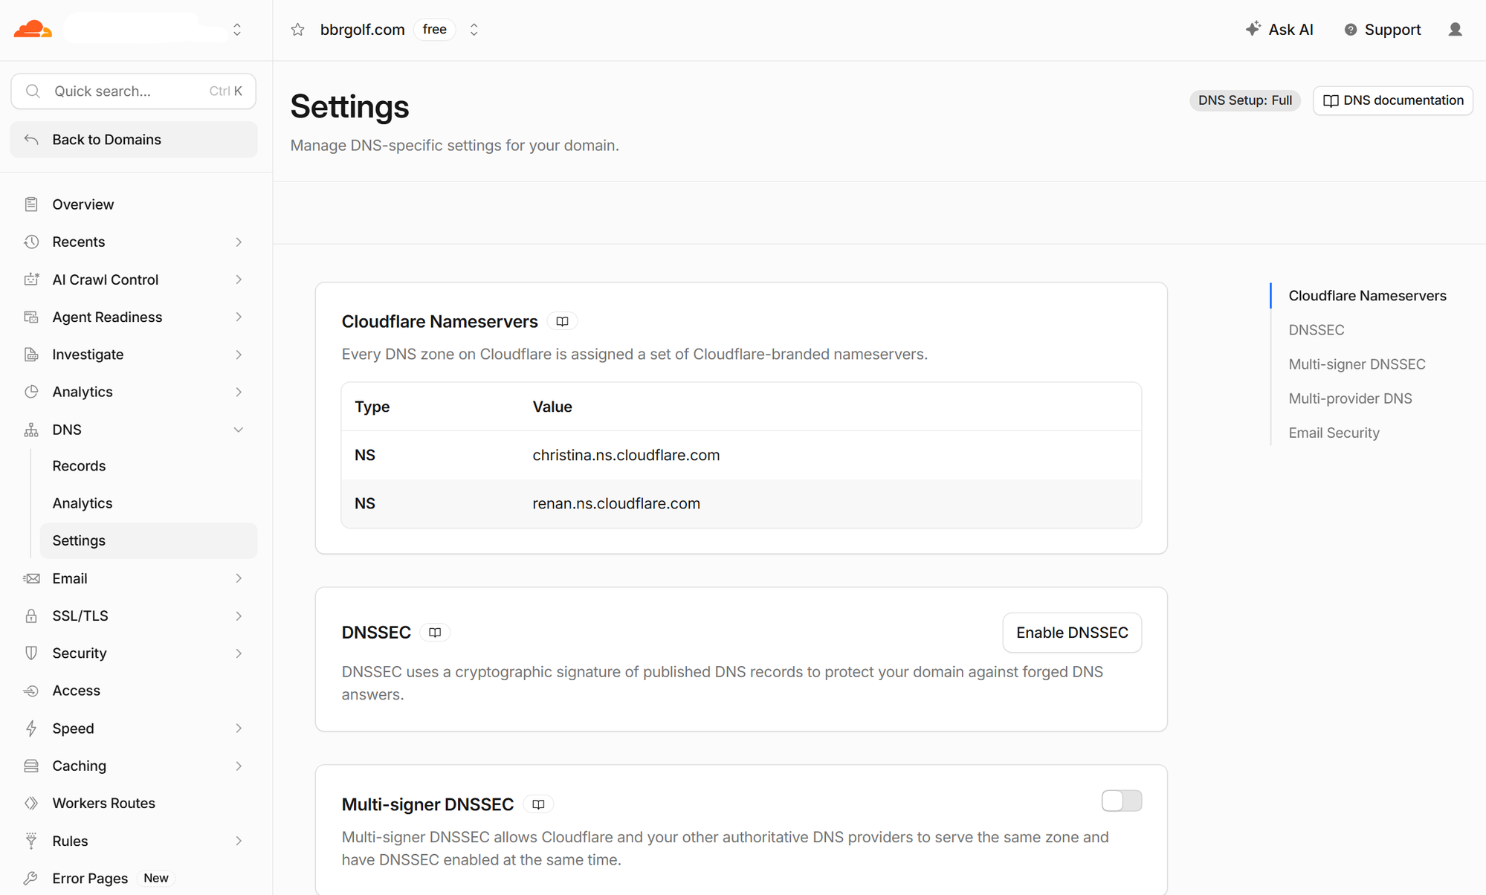Click the DNS network icon
Screen dimensions: 1486x895
click(x=31, y=430)
